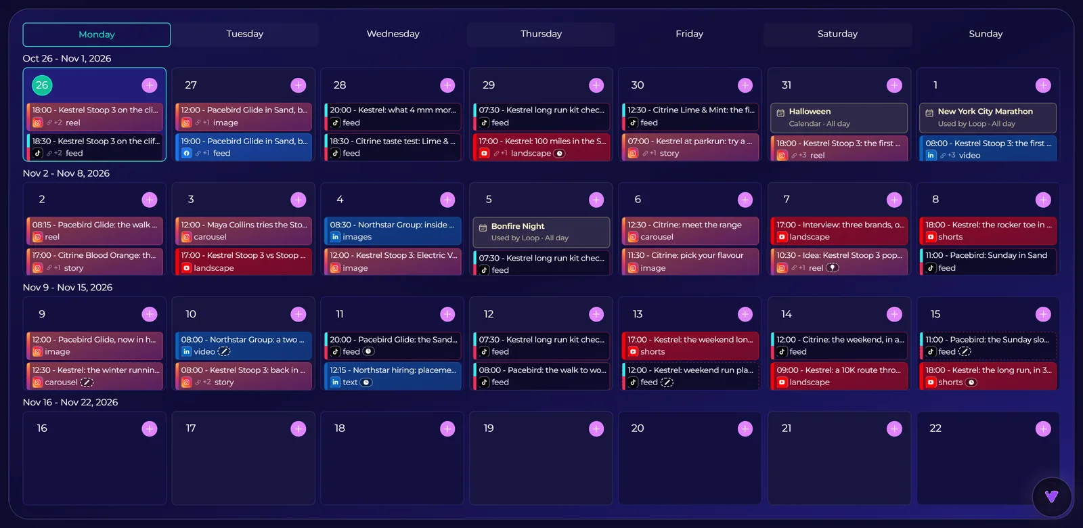Click the Wednesday column header
This screenshot has width=1083, height=528.
[393, 34]
